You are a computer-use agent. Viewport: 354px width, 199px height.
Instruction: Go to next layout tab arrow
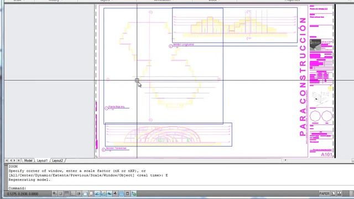tap(14, 160)
